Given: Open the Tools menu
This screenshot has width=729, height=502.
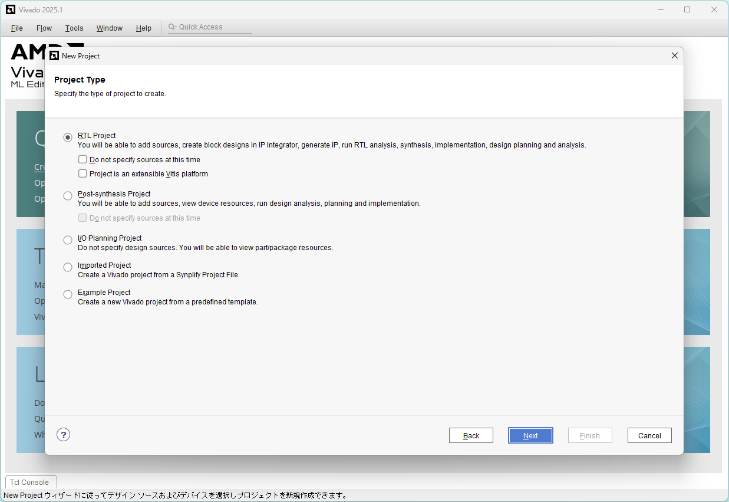Looking at the screenshot, I should click(74, 28).
